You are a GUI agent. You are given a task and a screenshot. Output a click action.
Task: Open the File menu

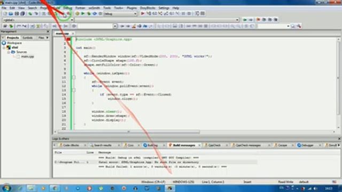[x=4, y=8]
